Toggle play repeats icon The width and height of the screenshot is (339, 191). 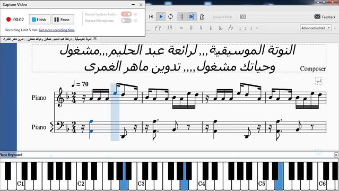tap(182, 16)
